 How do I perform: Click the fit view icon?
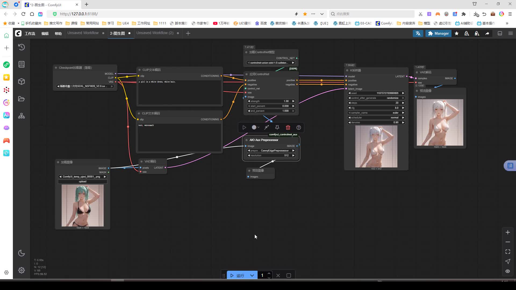click(x=508, y=252)
